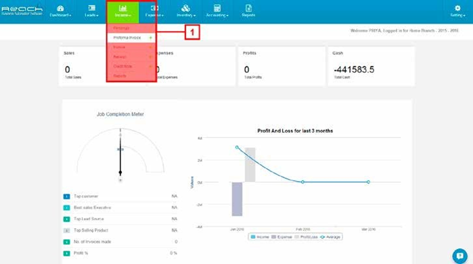
Task: Click the Jan 2016 expense bar
Action: click(x=237, y=199)
